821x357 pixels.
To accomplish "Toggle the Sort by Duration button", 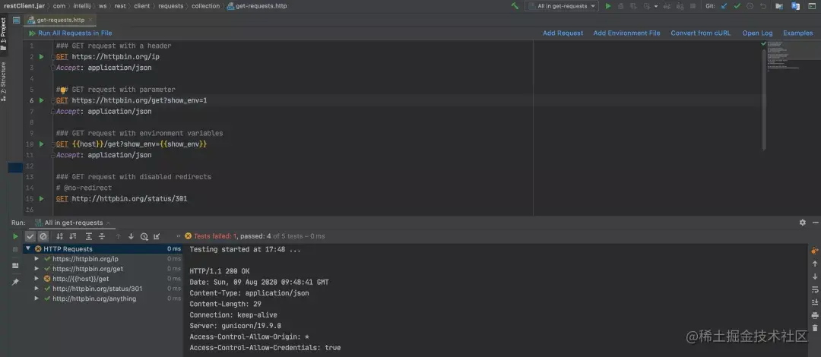I will click(73, 236).
